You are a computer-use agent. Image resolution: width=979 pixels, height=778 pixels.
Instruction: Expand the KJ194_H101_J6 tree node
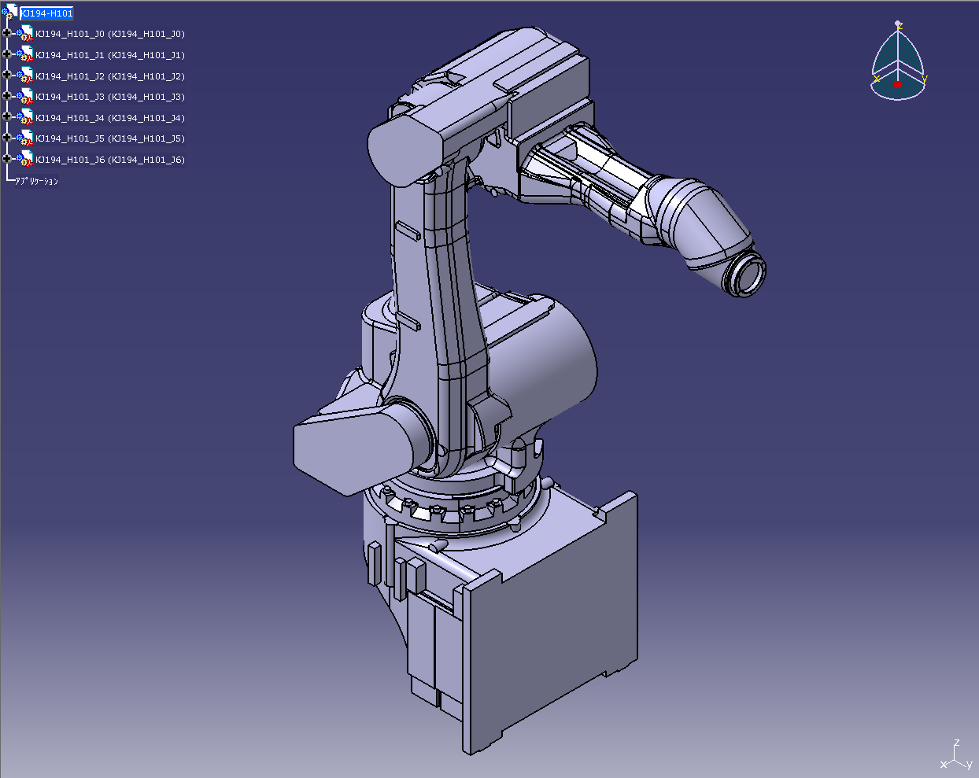pyautogui.click(x=7, y=159)
